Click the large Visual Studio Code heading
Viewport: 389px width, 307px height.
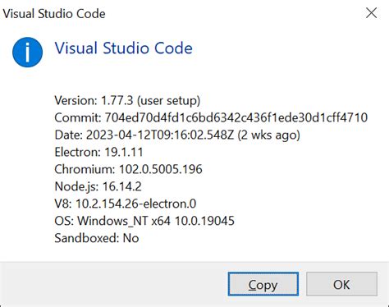(x=123, y=48)
